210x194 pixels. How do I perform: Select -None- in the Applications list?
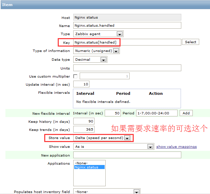pyautogui.click(x=89, y=163)
